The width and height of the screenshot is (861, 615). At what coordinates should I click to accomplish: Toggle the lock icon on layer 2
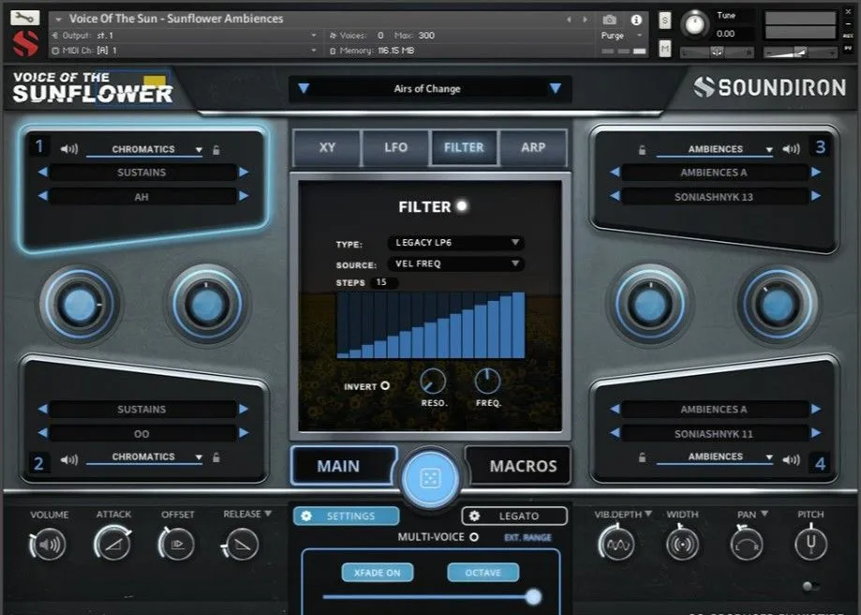pos(216,457)
